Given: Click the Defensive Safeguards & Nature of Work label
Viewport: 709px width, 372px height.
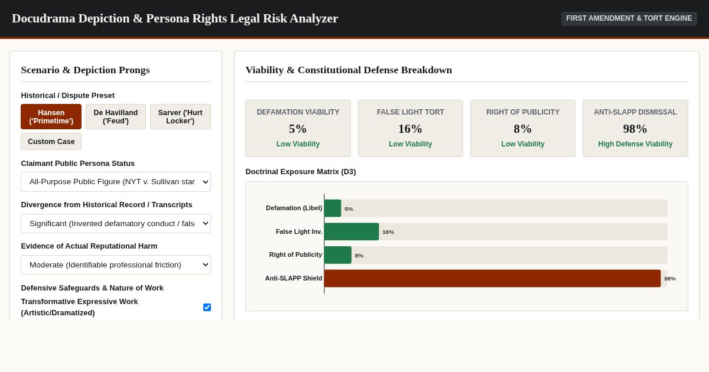Looking at the screenshot, I should 92,288.
